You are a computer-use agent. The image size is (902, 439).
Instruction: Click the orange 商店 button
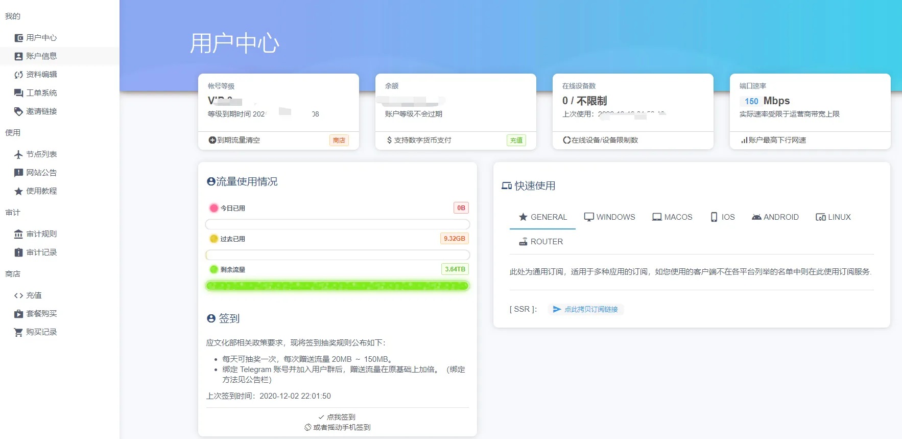[x=339, y=140]
